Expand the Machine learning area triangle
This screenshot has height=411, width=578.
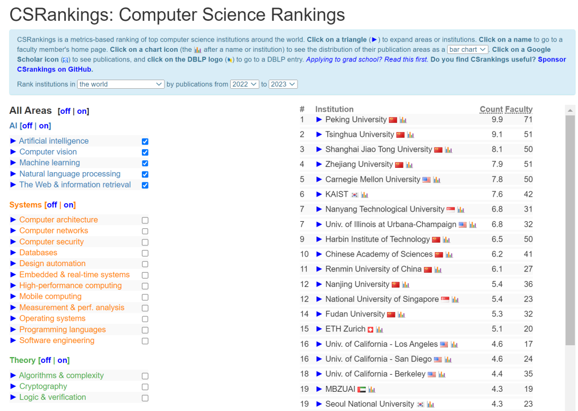(13, 163)
